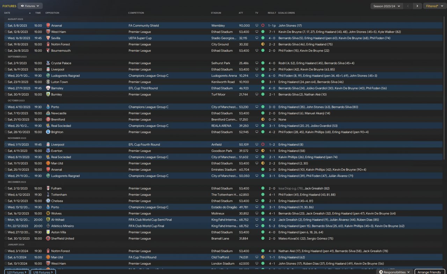
Task: Click the Everton club badge
Action: pos(48,151)
